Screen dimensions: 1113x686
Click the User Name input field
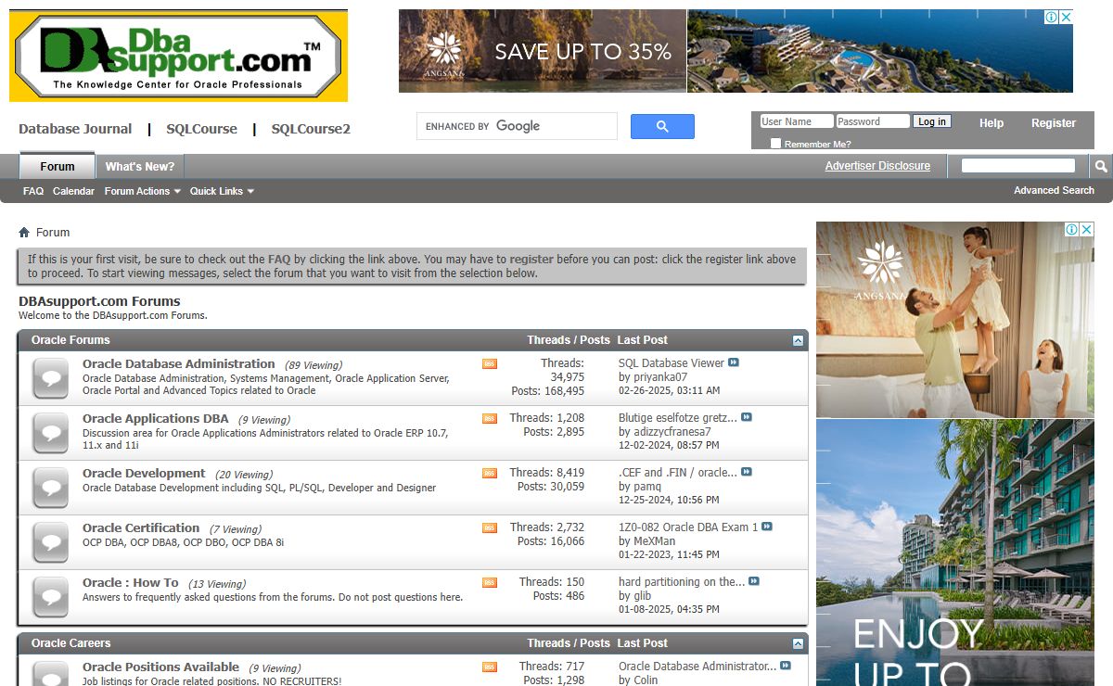pos(796,121)
